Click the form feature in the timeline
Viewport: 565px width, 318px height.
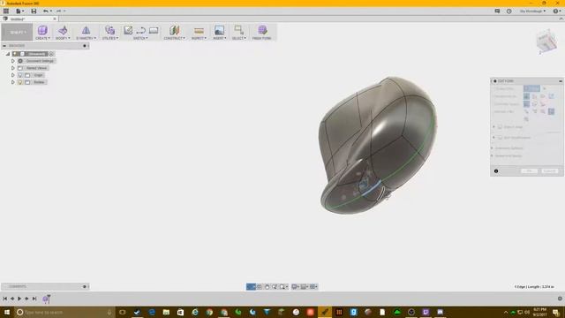[46, 299]
